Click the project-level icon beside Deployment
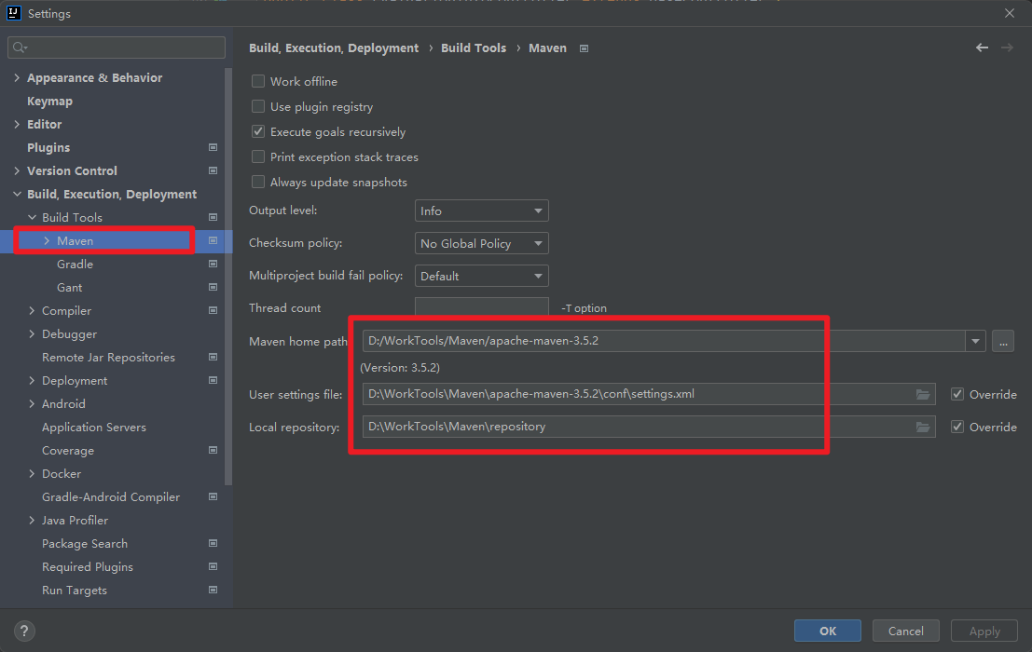The width and height of the screenshot is (1032, 652). pyautogui.click(x=213, y=381)
